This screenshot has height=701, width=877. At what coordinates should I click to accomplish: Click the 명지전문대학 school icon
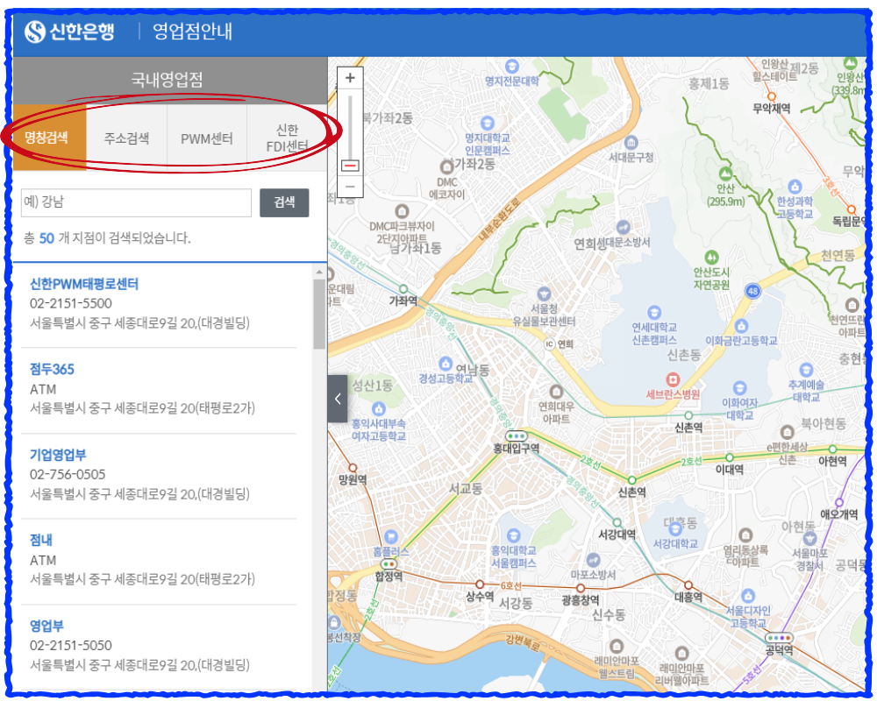coord(511,66)
